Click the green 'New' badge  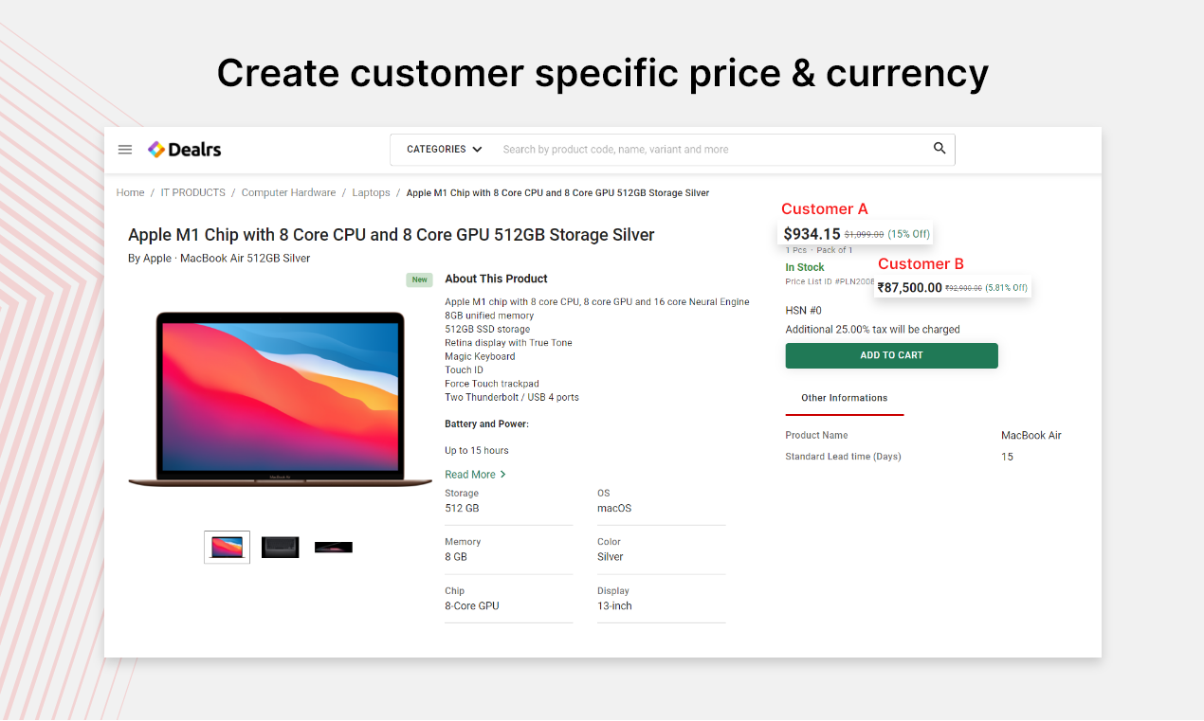419,279
